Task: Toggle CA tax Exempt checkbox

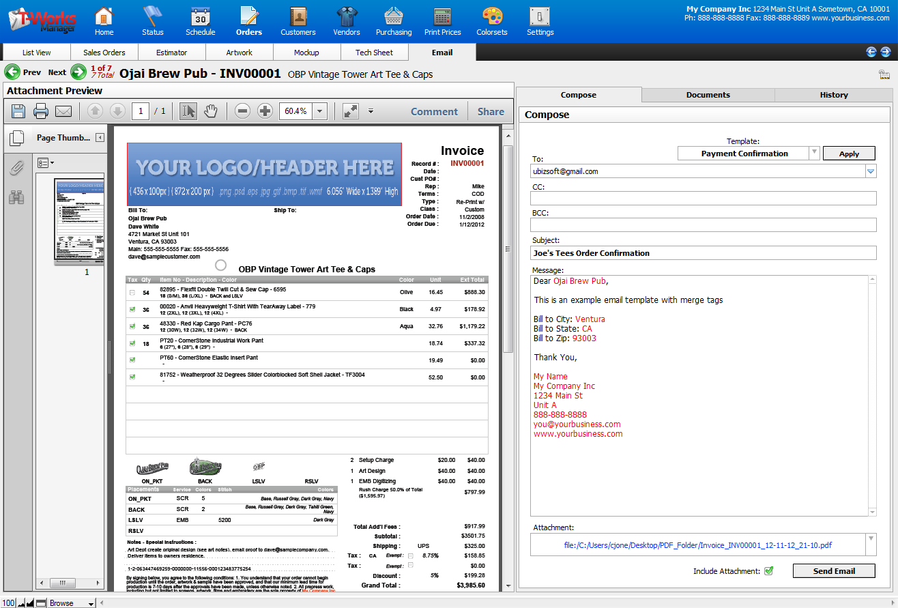Action: point(410,556)
